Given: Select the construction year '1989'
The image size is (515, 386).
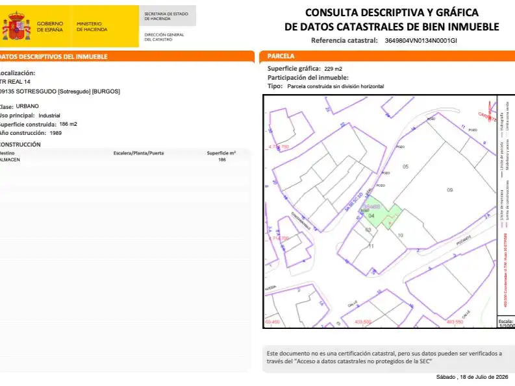Looking at the screenshot, I should 55,133.
